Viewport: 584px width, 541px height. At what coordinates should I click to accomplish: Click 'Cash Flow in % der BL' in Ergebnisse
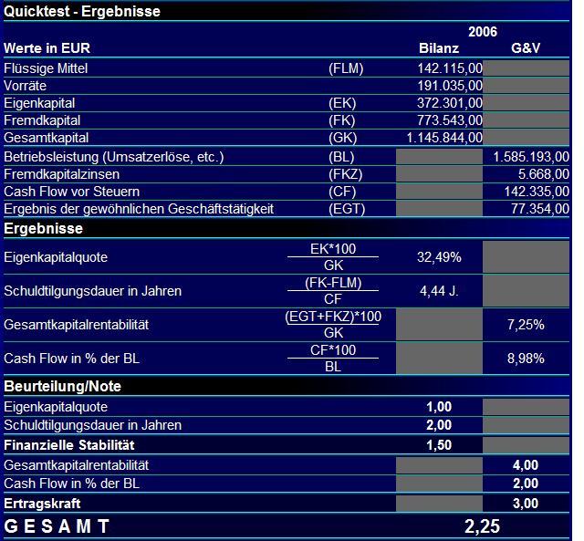pyautogui.click(x=72, y=359)
